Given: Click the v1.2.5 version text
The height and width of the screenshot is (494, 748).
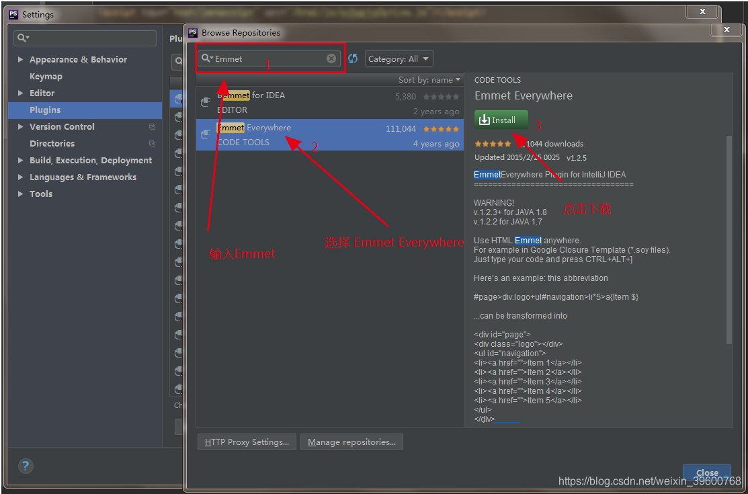Looking at the screenshot, I should 577,157.
